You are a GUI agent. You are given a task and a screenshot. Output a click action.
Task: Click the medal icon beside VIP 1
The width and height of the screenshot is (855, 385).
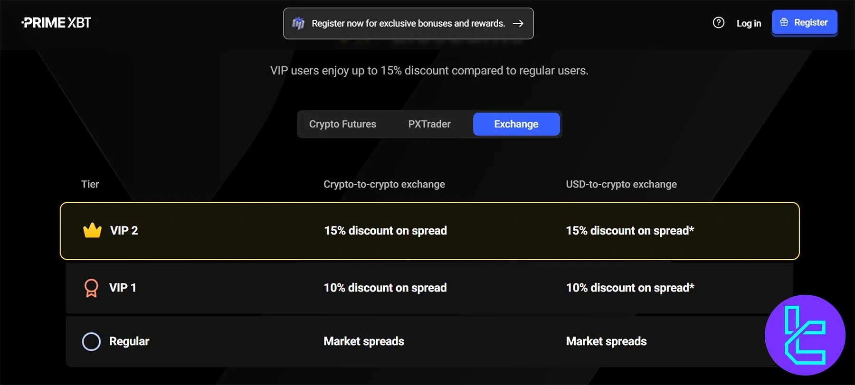pos(92,287)
